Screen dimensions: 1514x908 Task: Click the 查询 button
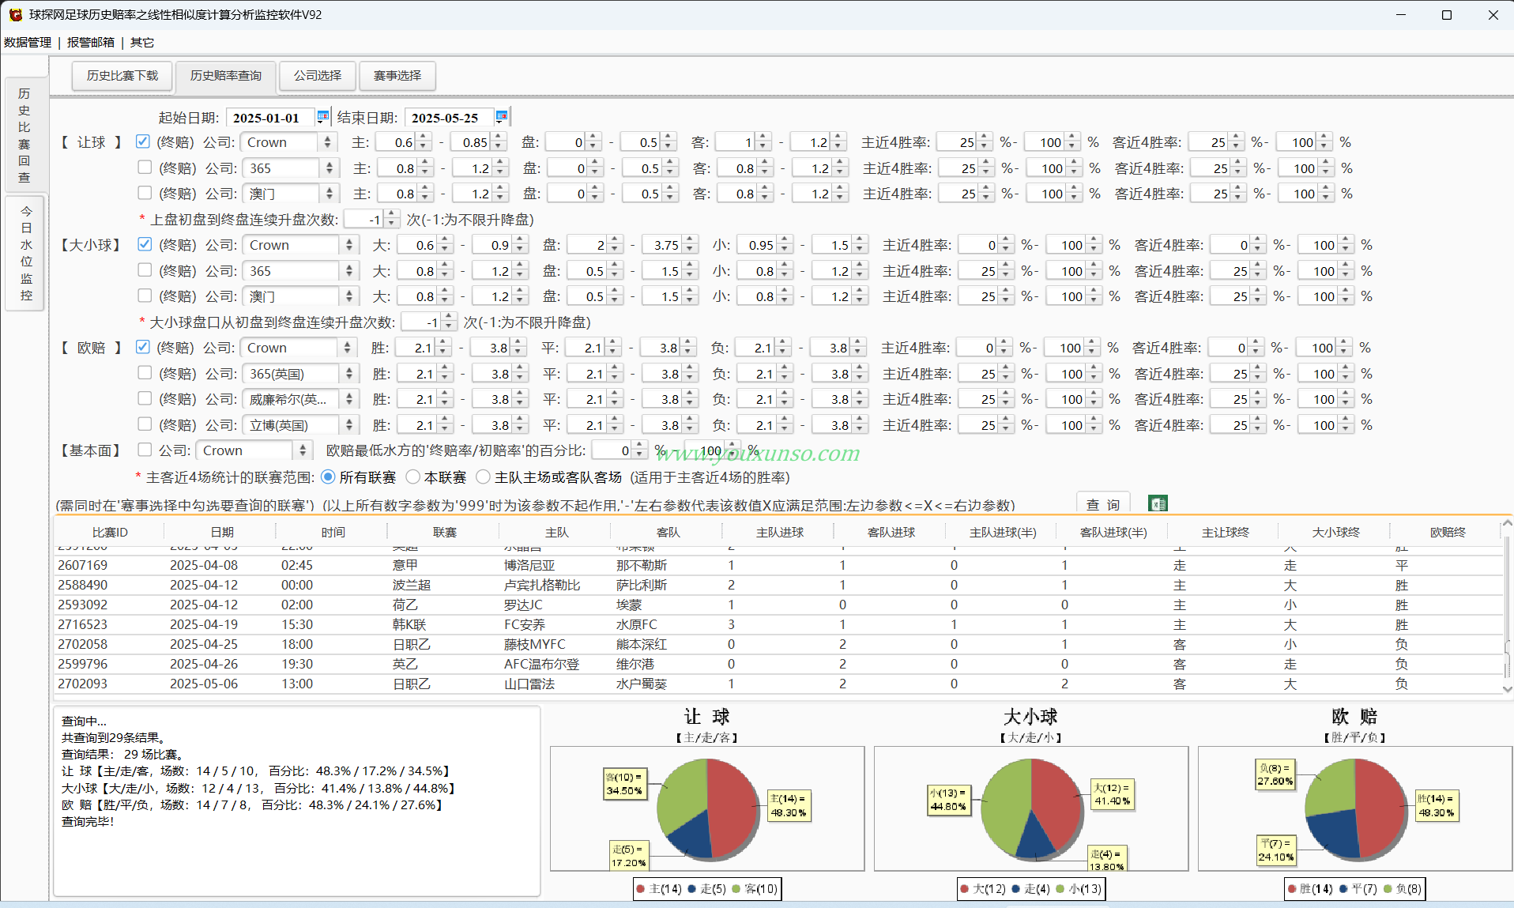coord(1103,504)
